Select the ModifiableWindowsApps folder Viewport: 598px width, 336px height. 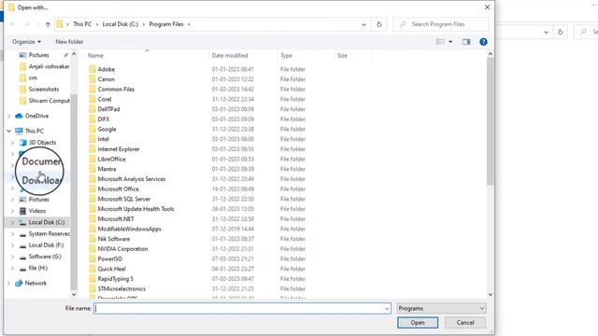(x=129, y=229)
